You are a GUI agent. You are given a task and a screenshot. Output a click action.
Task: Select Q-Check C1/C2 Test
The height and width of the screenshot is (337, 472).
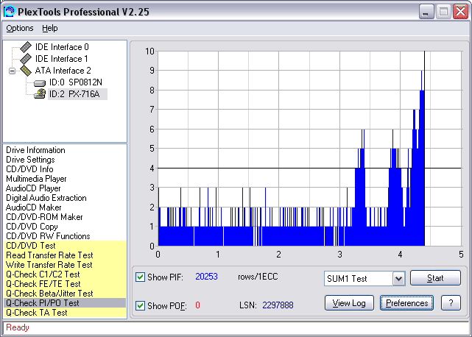click(x=65, y=274)
